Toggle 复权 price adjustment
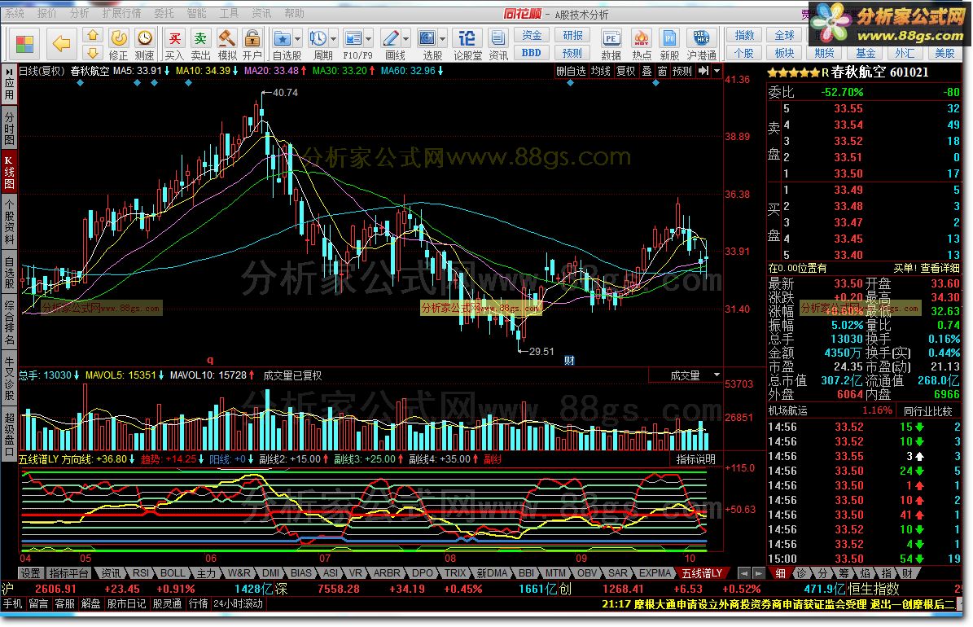Image resolution: width=973 pixels, height=627 pixels. pos(625,71)
